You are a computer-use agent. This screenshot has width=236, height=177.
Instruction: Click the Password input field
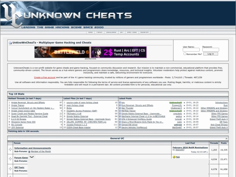click(211, 50)
